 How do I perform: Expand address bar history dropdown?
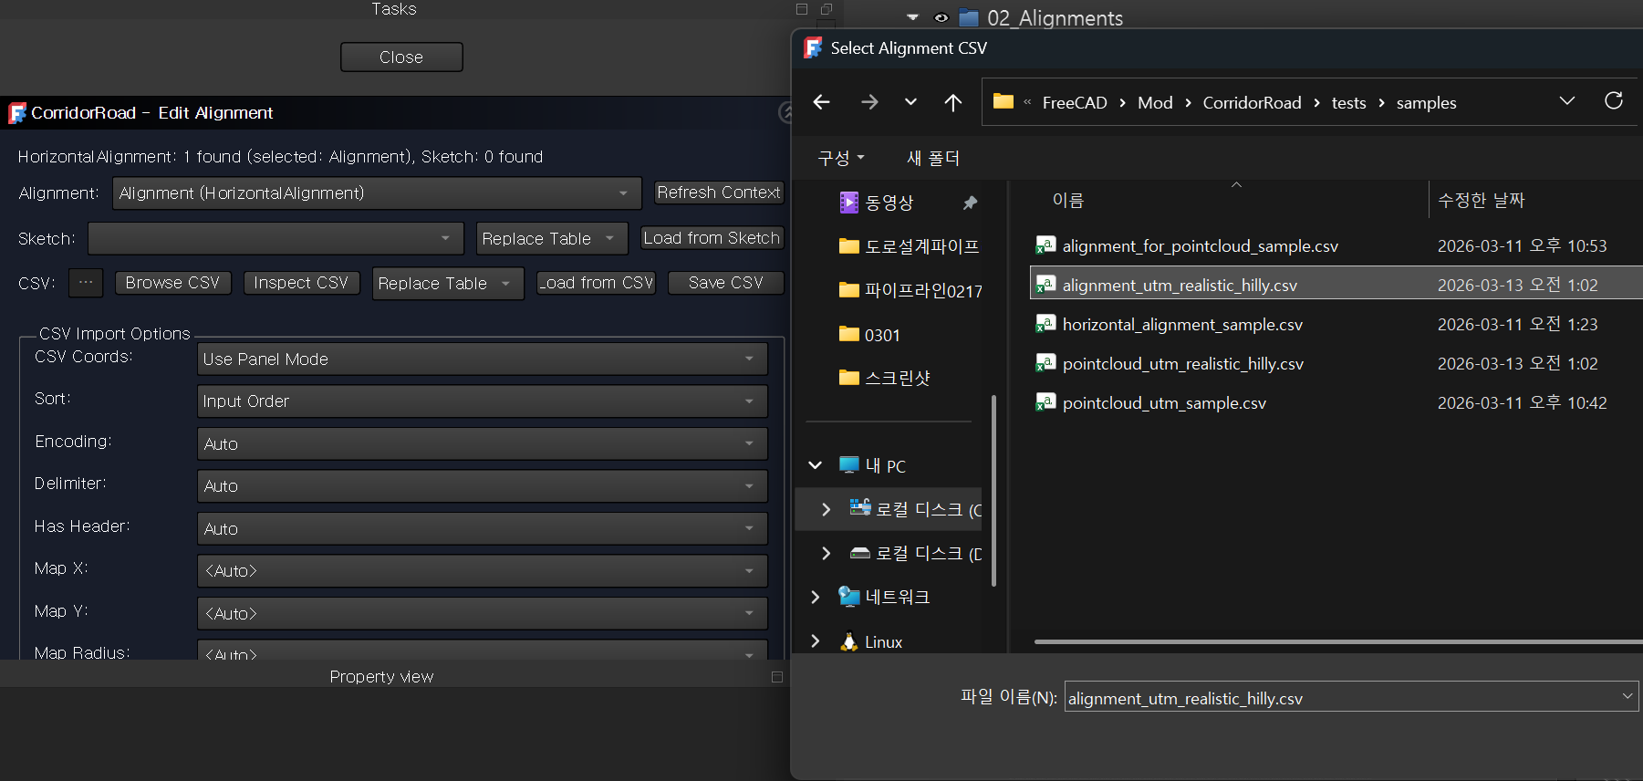1566,101
